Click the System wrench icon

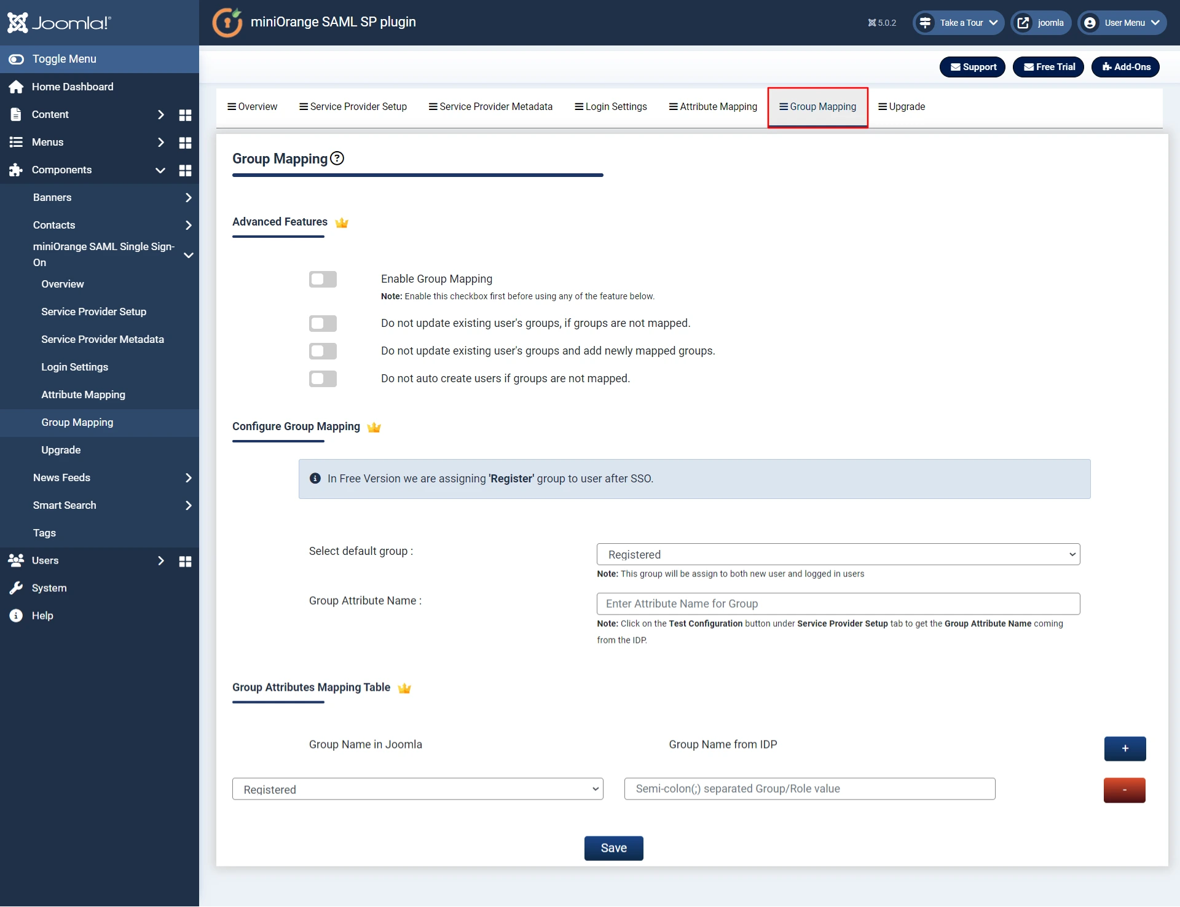(x=16, y=588)
